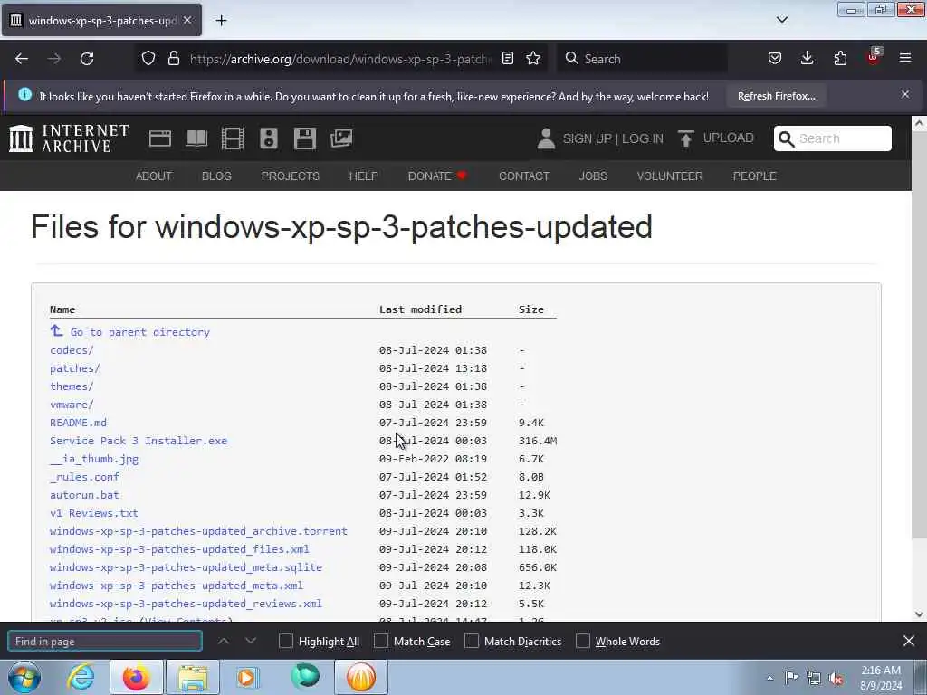Click the Firefox back arrow
Viewport: 927px width, 695px height.
point(22,59)
